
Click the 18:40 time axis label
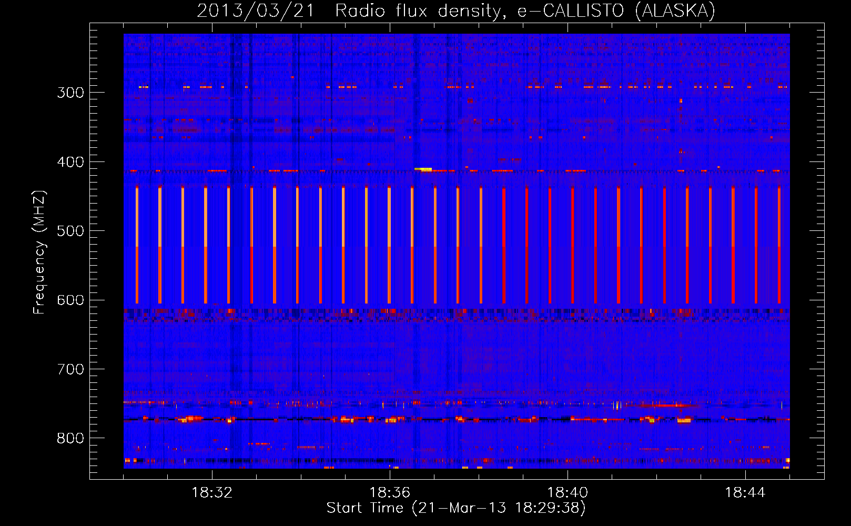coord(568,493)
